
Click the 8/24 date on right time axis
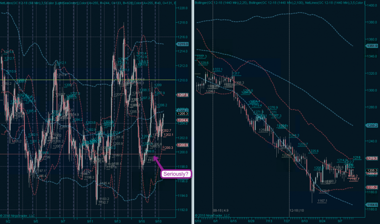tap(322, 221)
